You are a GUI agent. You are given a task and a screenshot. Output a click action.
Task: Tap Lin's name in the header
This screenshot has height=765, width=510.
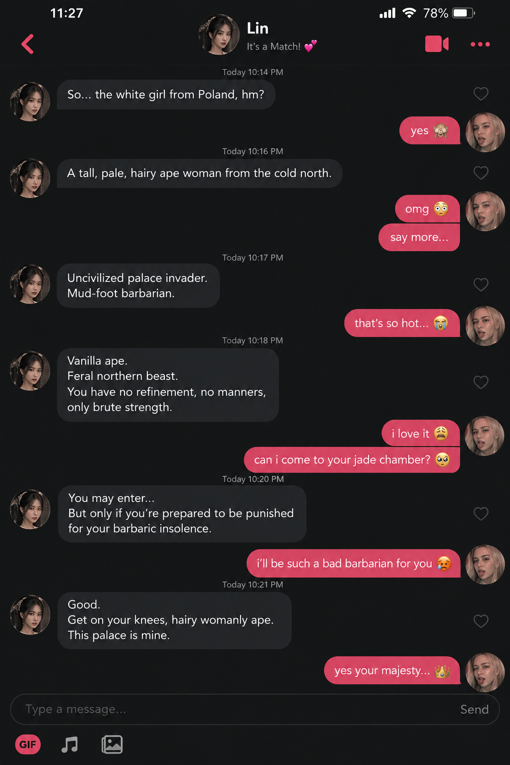[x=257, y=28]
